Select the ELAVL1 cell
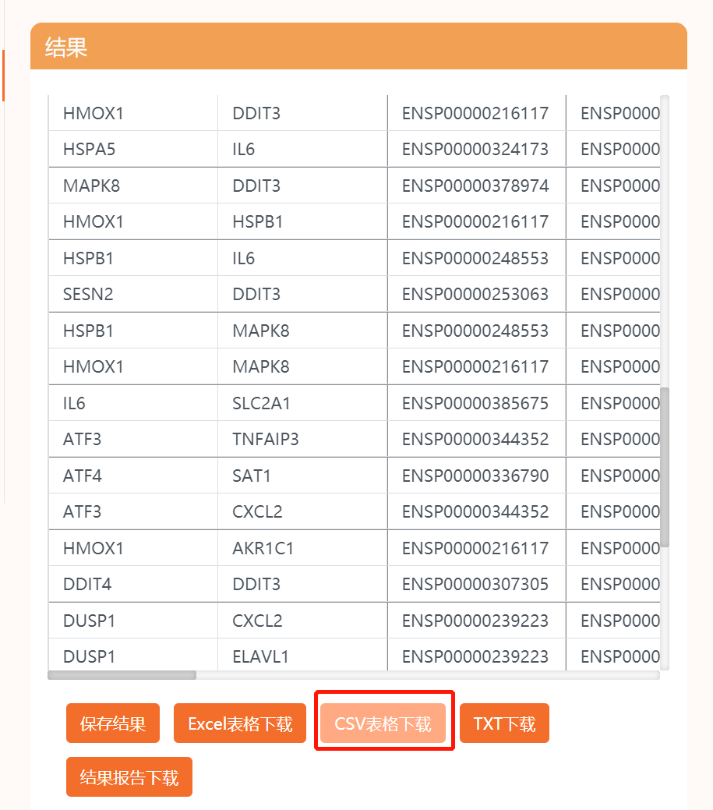Screen dimensions: 713x810 [x=260, y=656]
